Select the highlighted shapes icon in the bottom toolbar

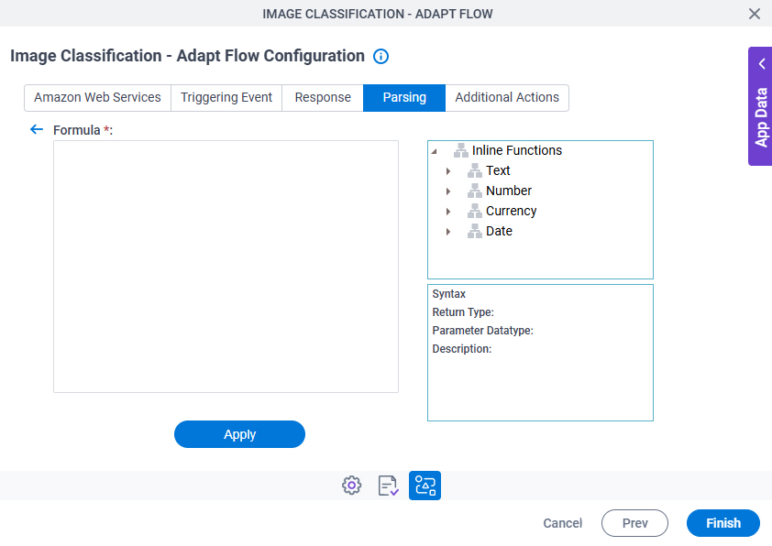(425, 486)
